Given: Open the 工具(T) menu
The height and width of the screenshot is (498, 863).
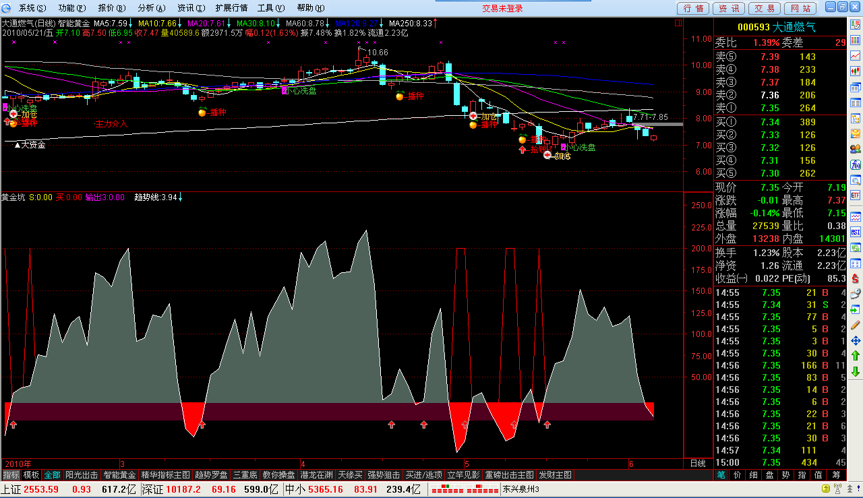Looking at the screenshot, I should coord(270,8).
